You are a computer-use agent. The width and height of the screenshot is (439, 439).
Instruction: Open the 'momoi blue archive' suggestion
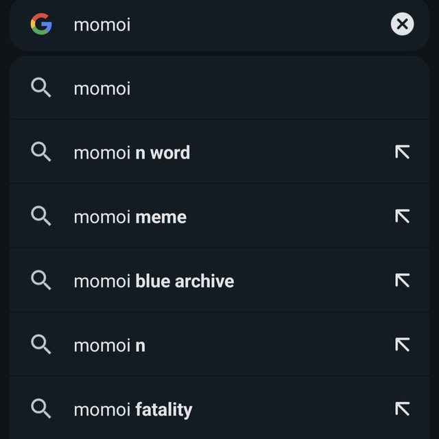219,281
